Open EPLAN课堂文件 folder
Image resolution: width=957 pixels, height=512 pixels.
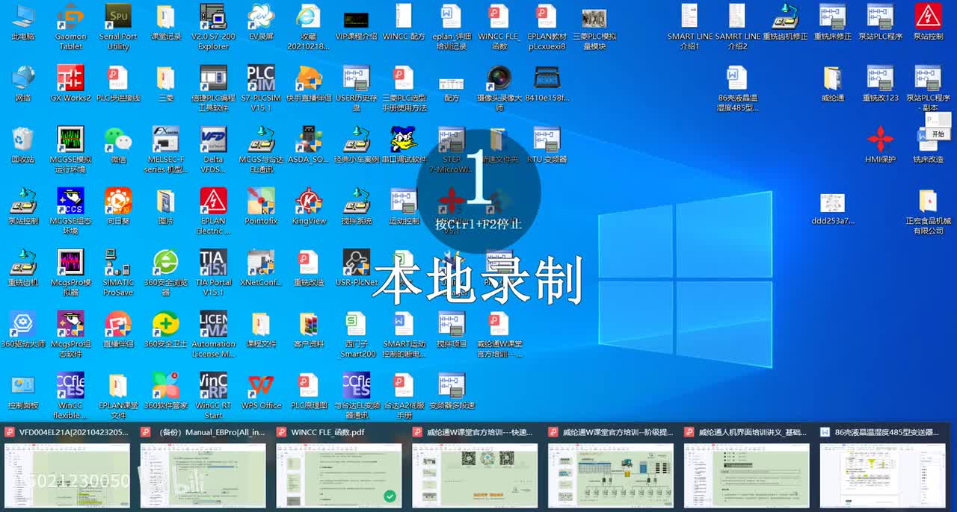pyautogui.click(x=118, y=396)
